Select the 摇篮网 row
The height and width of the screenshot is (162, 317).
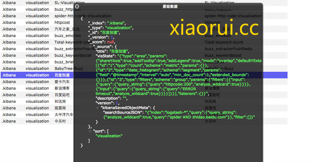pos(38,108)
